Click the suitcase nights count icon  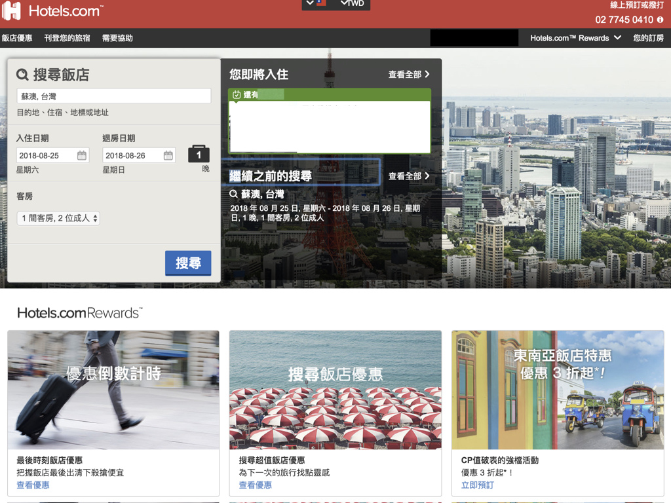coord(199,154)
